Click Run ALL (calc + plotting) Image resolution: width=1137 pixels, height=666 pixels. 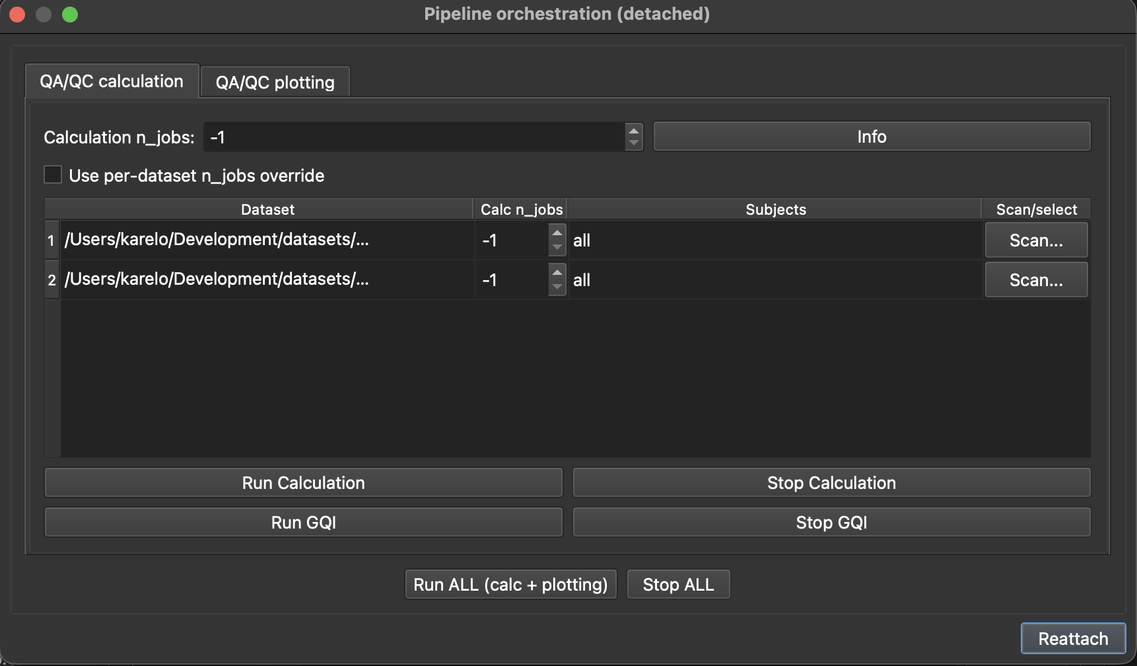(510, 585)
